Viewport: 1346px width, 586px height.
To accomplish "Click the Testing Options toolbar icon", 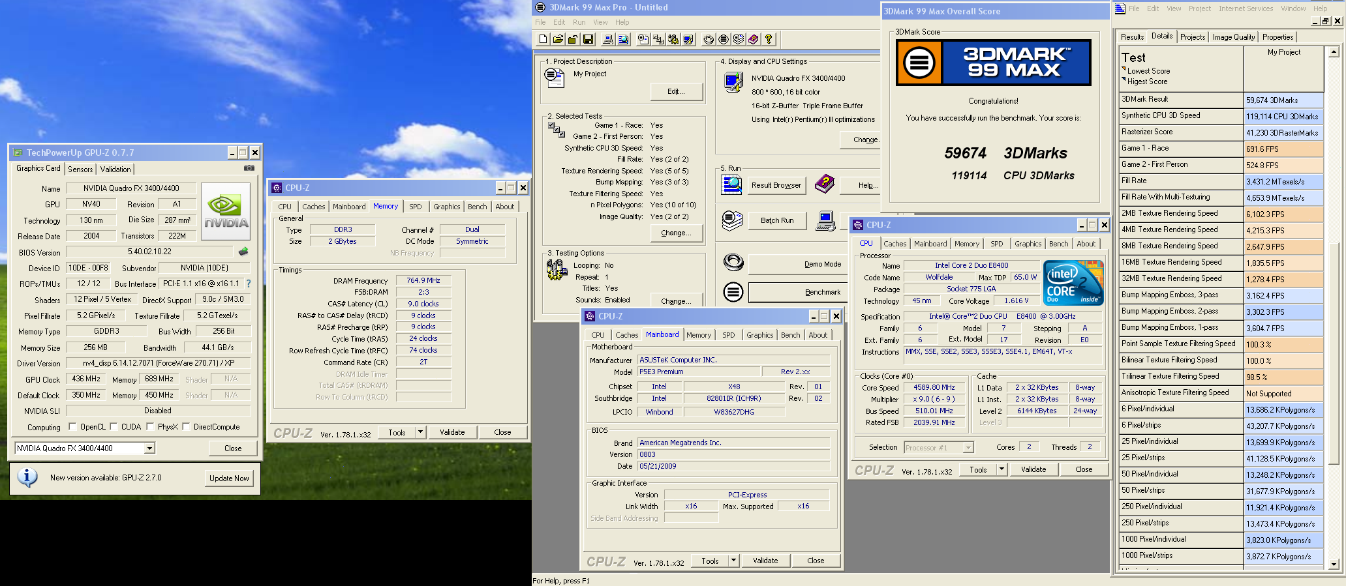I will (673, 39).
